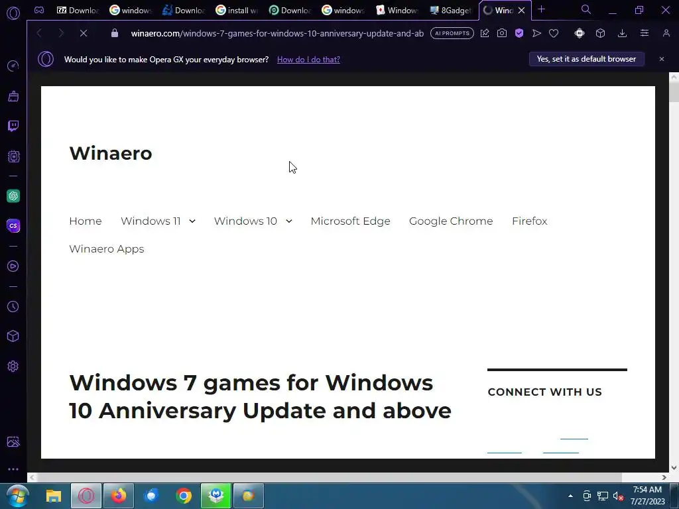
Task: Switch to the 8Gadget tab
Action: click(x=451, y=10)
